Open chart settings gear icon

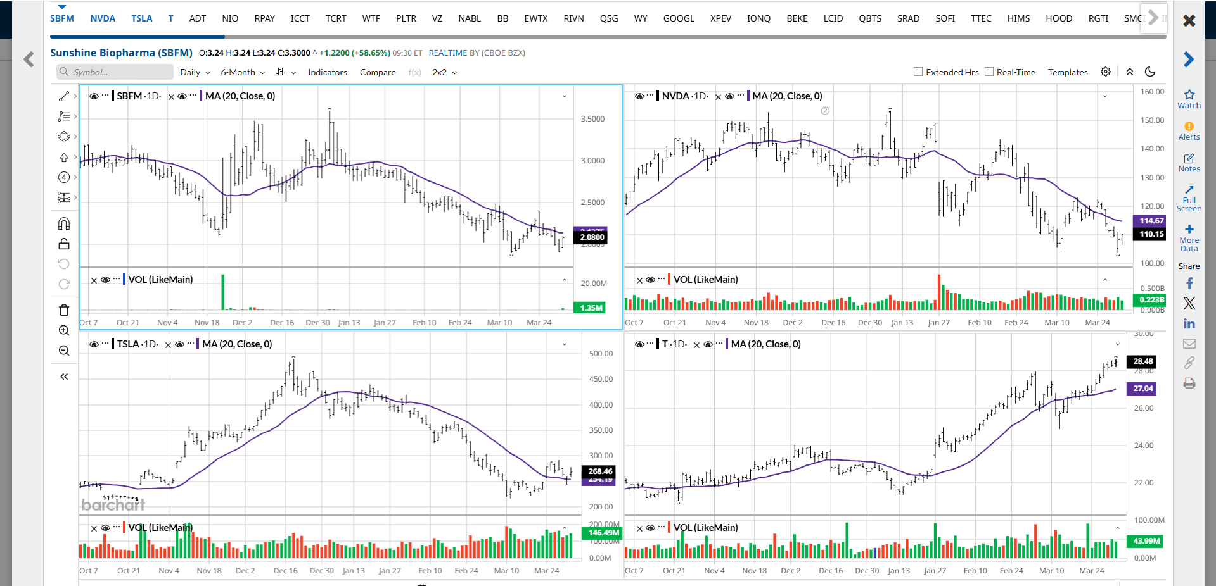[1106, 72]
